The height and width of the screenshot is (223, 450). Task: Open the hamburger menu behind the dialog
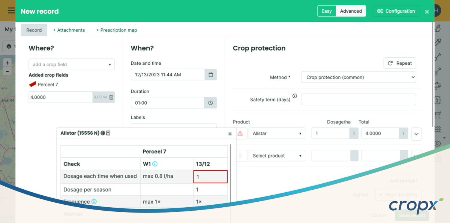click(x=11, y=10)
